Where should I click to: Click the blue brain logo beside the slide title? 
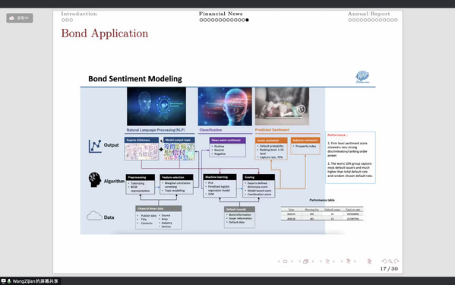(362, 77)
